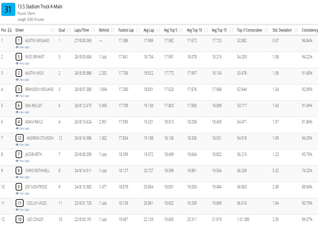Screen dimensions: 318x225
Task: Click car number 12 badge for Andrew Stimson
Action: click(19, 138)
